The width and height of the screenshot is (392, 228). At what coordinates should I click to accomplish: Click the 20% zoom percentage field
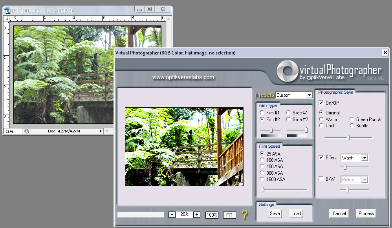184,215
